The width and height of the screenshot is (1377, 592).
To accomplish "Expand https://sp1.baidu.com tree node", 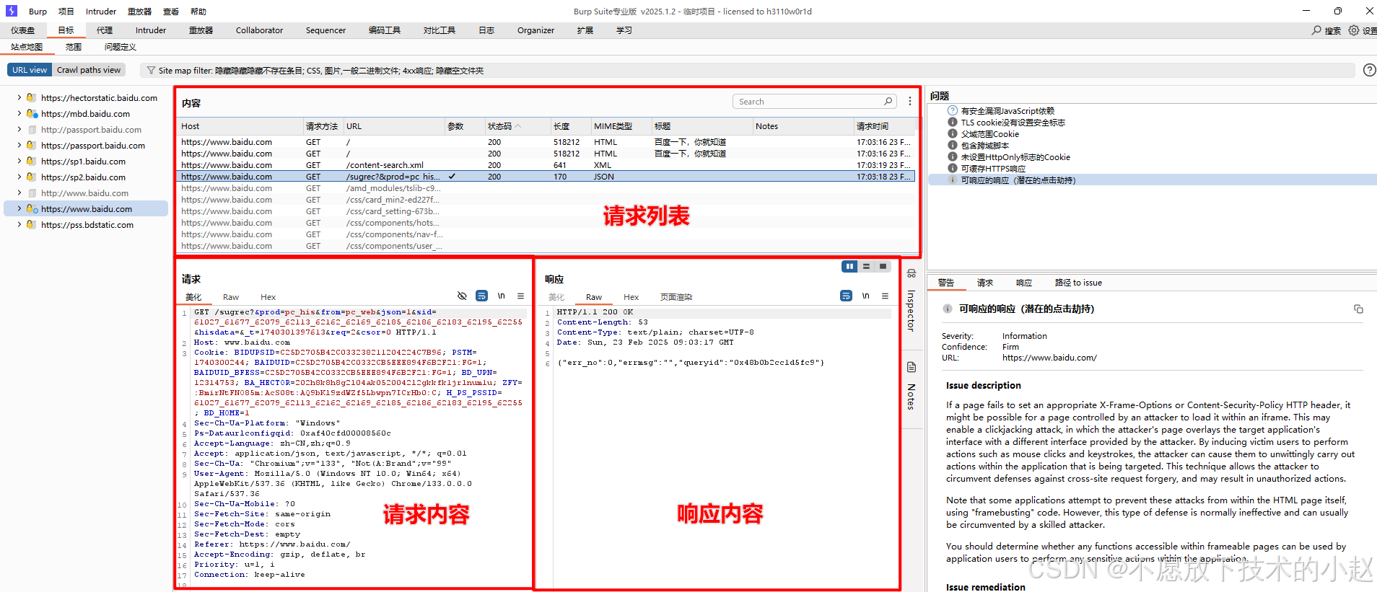I will (19, 161).
